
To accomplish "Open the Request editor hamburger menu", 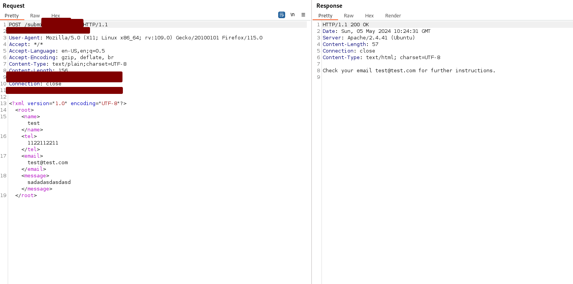I will click(x=303, y=15).
